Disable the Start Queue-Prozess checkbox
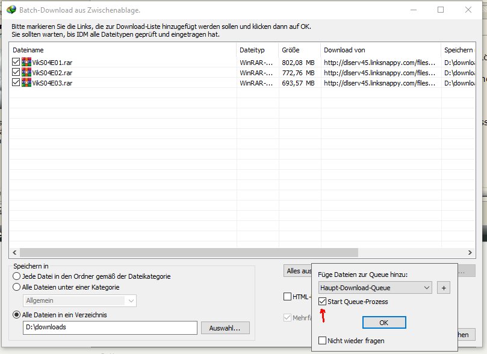The image size is (487, 354). coord(323,302)
